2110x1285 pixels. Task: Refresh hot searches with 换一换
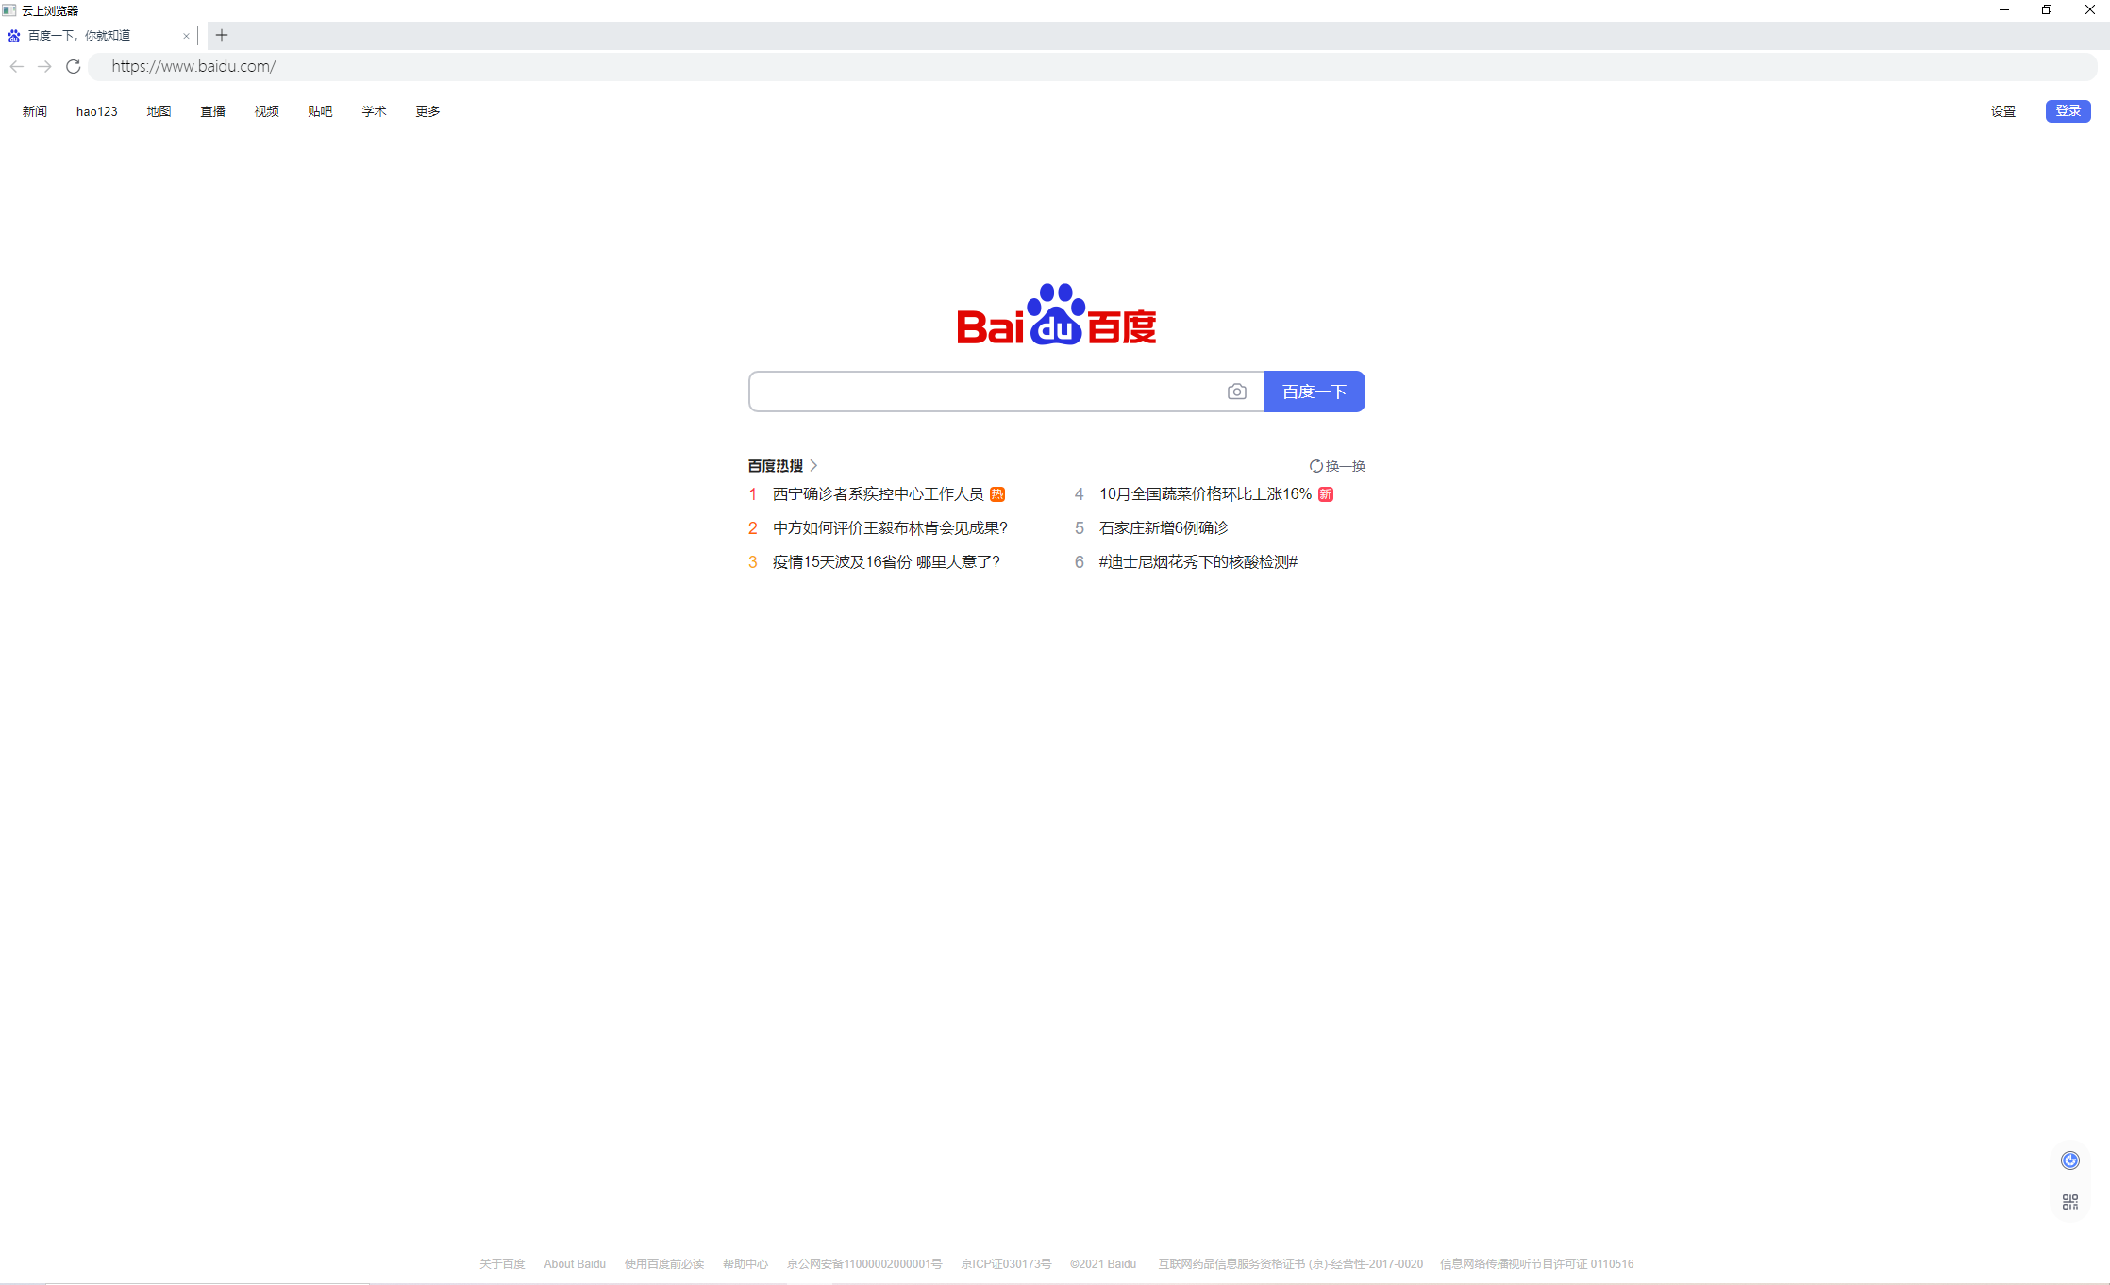[x=1336, y=465]
